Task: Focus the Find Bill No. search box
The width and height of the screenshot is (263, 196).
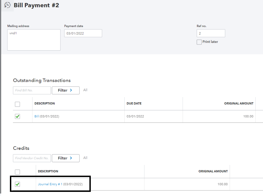Action: (x=32, y=90)
